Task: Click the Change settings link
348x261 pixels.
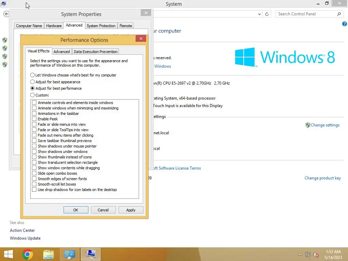Action: [x=325, y=125]
